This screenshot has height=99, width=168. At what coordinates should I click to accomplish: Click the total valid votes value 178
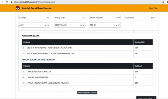(136, 72)
